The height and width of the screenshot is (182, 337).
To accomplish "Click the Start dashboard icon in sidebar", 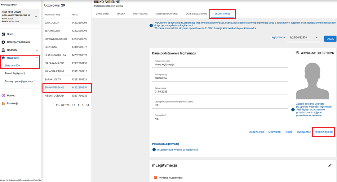I will click(x=3, y=34).
